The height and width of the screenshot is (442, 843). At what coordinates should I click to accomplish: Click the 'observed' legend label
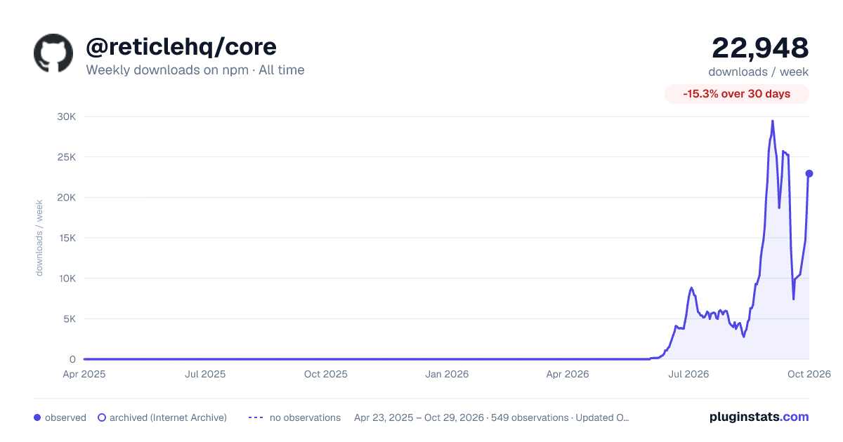65,417
